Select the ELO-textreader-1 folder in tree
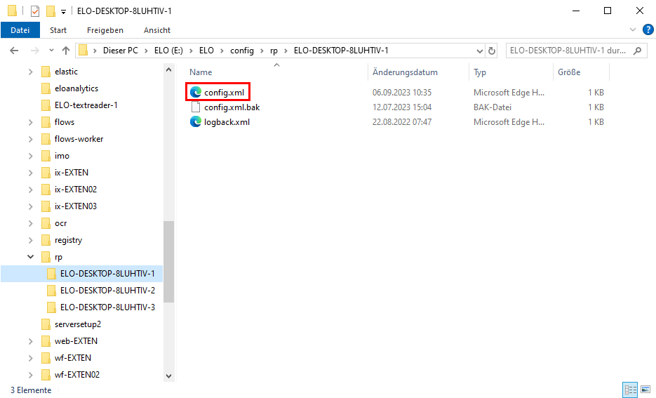The height and width of the screenshot is (398, 656). 86,105
